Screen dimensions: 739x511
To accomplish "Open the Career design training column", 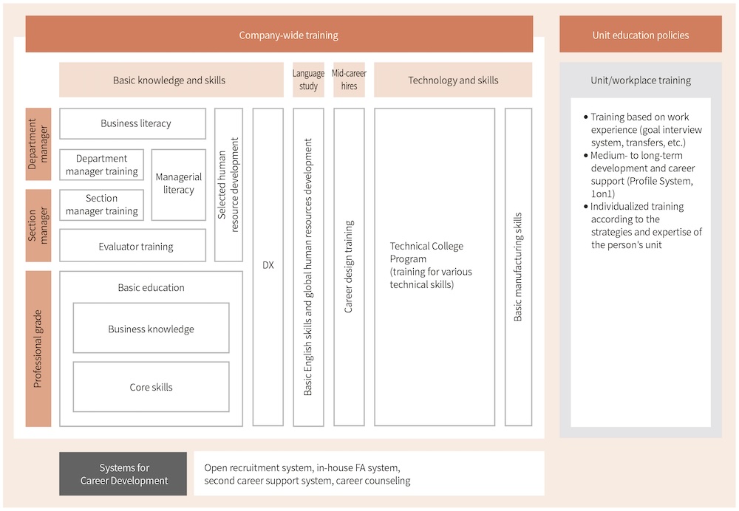I will pyautogui.click(x=350, y=267).
